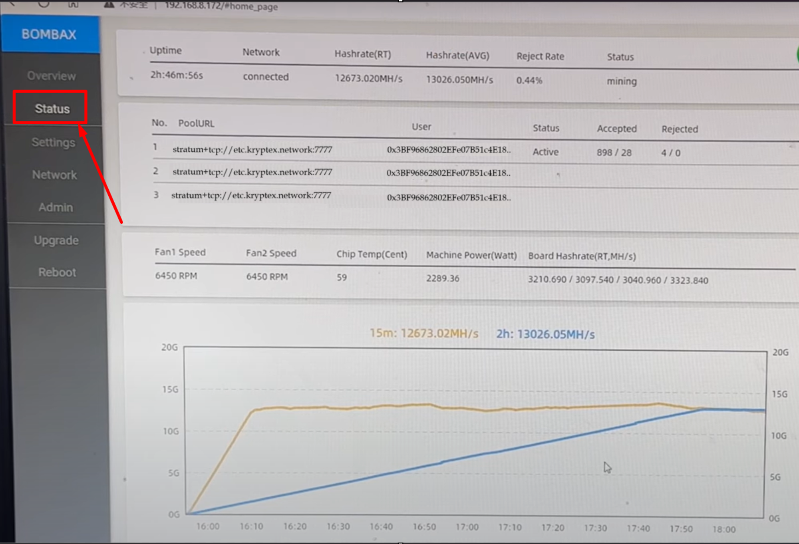
Task: Open the Upgrade page
Action: coord(56,240)
